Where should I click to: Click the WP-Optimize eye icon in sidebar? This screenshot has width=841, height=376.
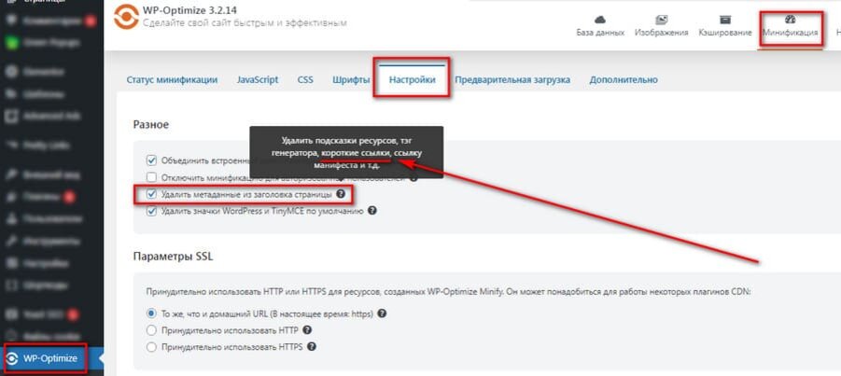[12, 359]
